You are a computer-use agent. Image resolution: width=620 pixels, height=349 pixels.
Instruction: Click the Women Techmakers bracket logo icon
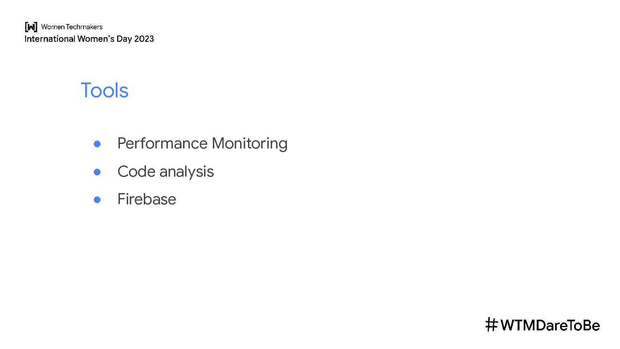coord(31,27)
